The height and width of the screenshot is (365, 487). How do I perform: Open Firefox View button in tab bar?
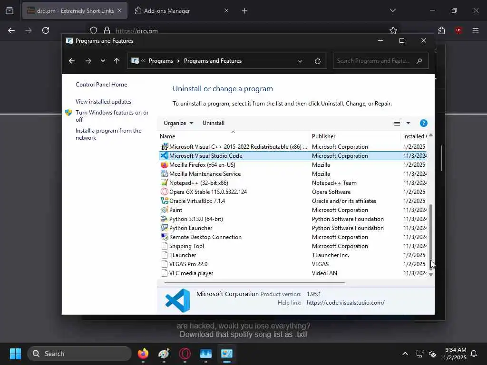[x=10, y=11]
